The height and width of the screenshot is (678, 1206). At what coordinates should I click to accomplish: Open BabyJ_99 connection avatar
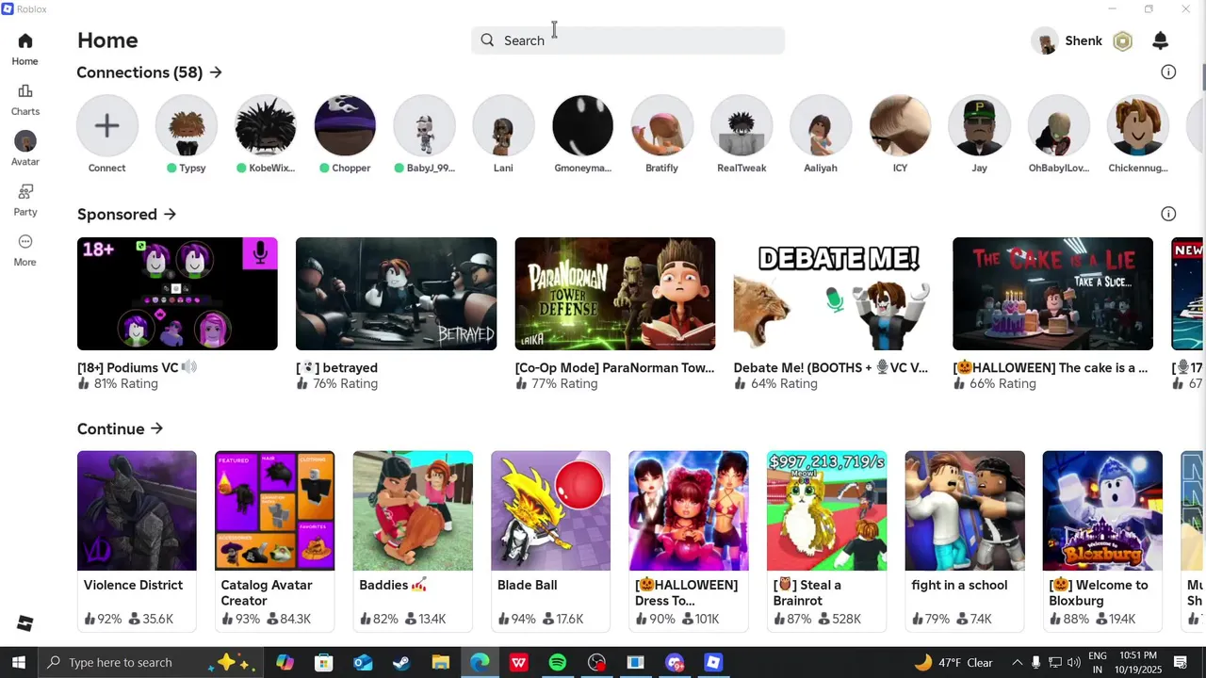(x=424, y=125)
